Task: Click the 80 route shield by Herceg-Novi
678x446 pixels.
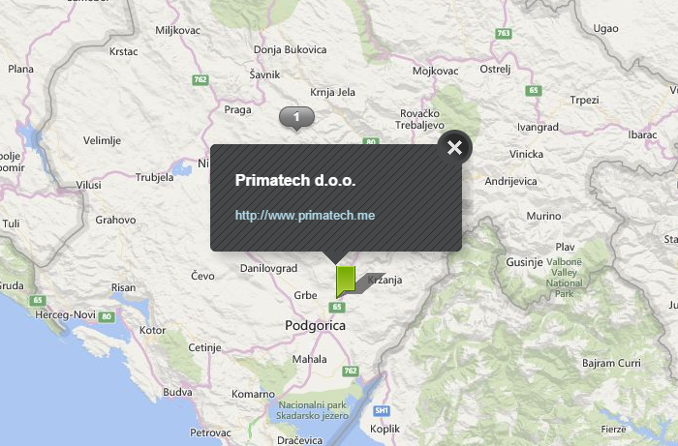Action: 107,316
